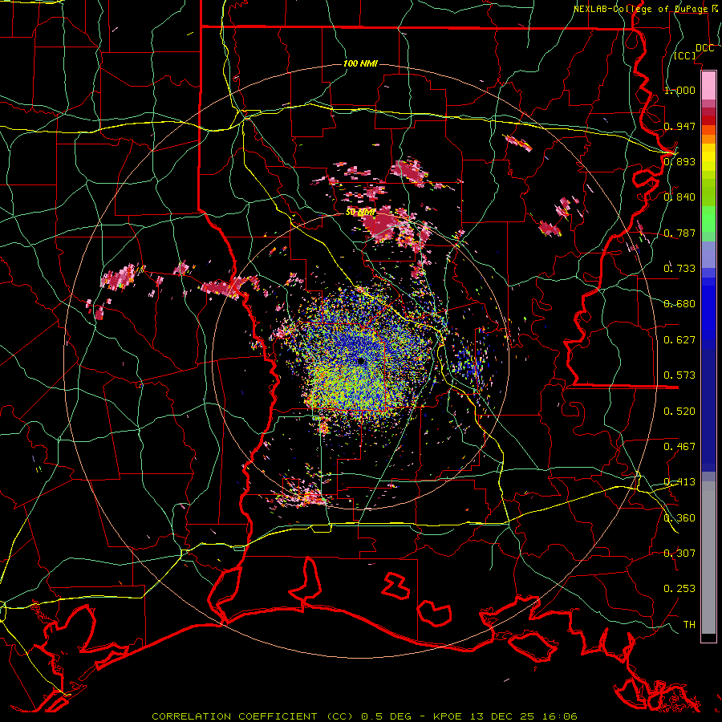Click the 0.360 legend value
This screenshot has width=722, height=722.
[679, 517]
